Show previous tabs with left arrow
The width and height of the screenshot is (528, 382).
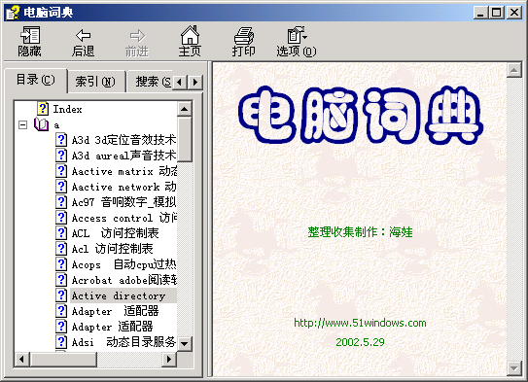[180, 82]
